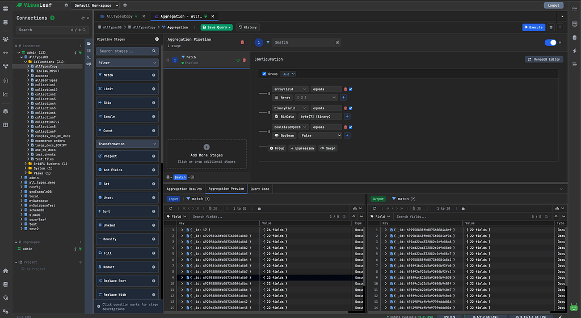Add value to the Boolean row with plus

click(347, 135)
